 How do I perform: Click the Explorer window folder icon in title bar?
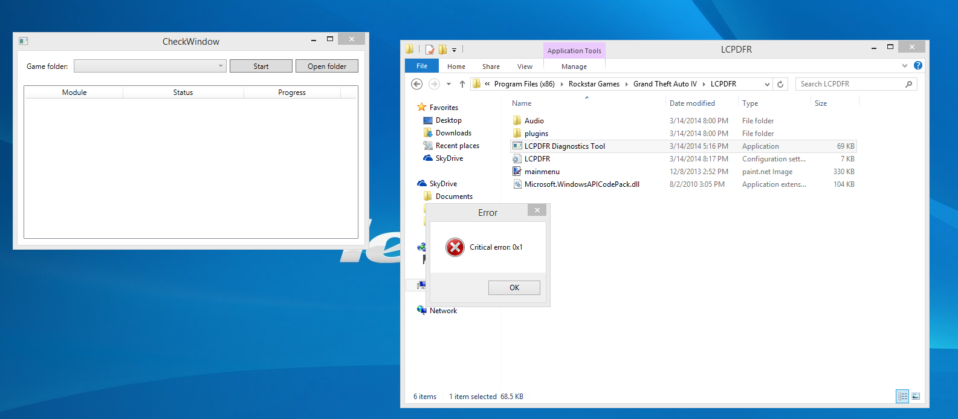410,49
